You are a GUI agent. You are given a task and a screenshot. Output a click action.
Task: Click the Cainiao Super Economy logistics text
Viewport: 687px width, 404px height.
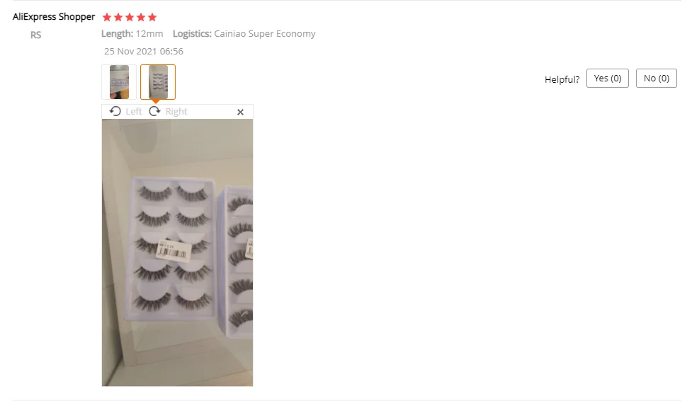click(x=265, y=34)
